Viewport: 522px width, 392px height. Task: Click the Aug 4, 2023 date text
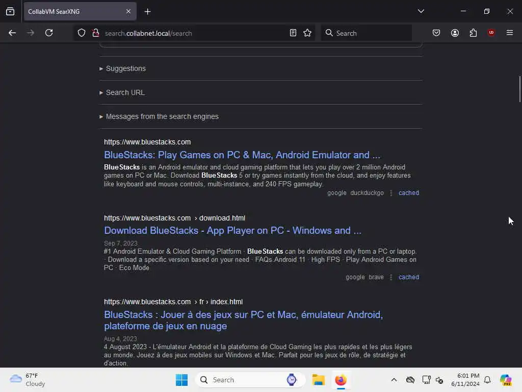point(120,339)
